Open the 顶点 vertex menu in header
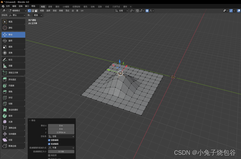Screen dimensions: 241x159 pos(67,11)
